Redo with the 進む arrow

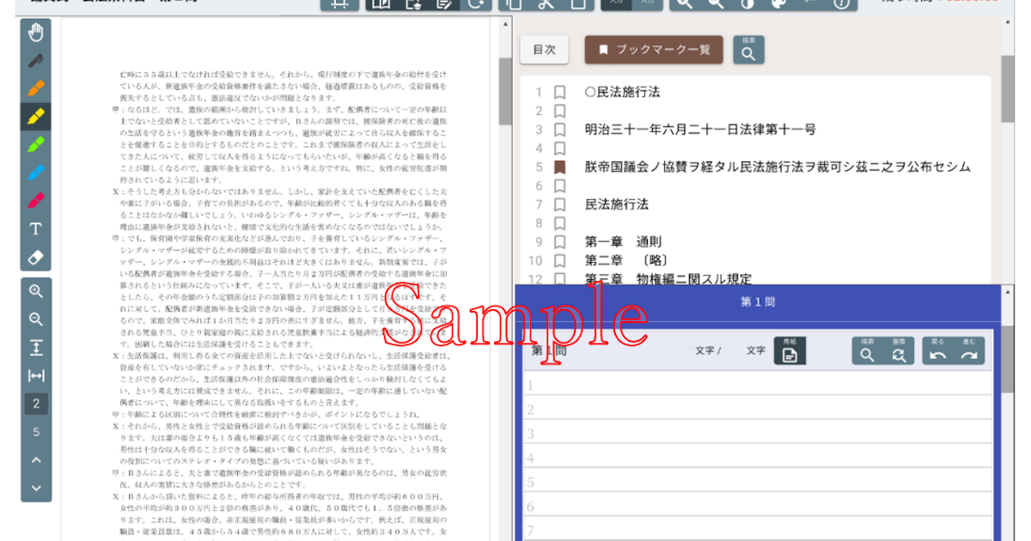pyautogui.click(x=968, y=351)
